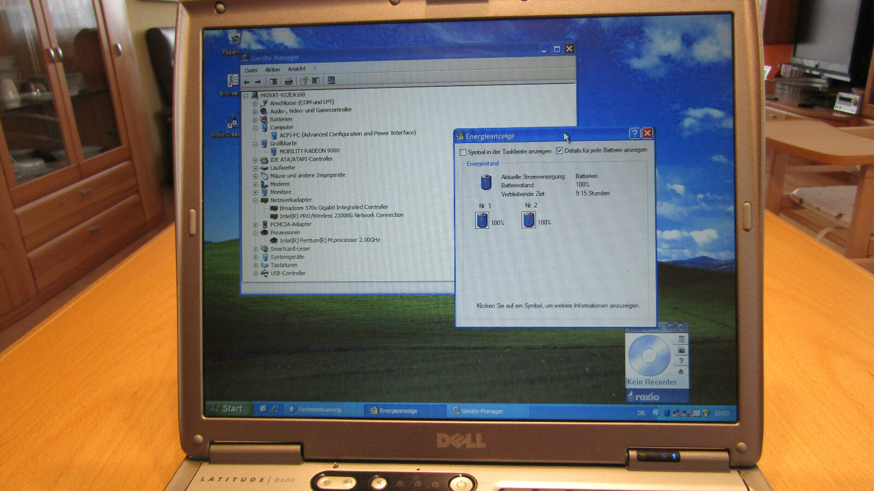The image size is (874, 491).
Task: Select Broadcom 570x Gigabit Integrated Controller
Action: click(x=333, y=208)
